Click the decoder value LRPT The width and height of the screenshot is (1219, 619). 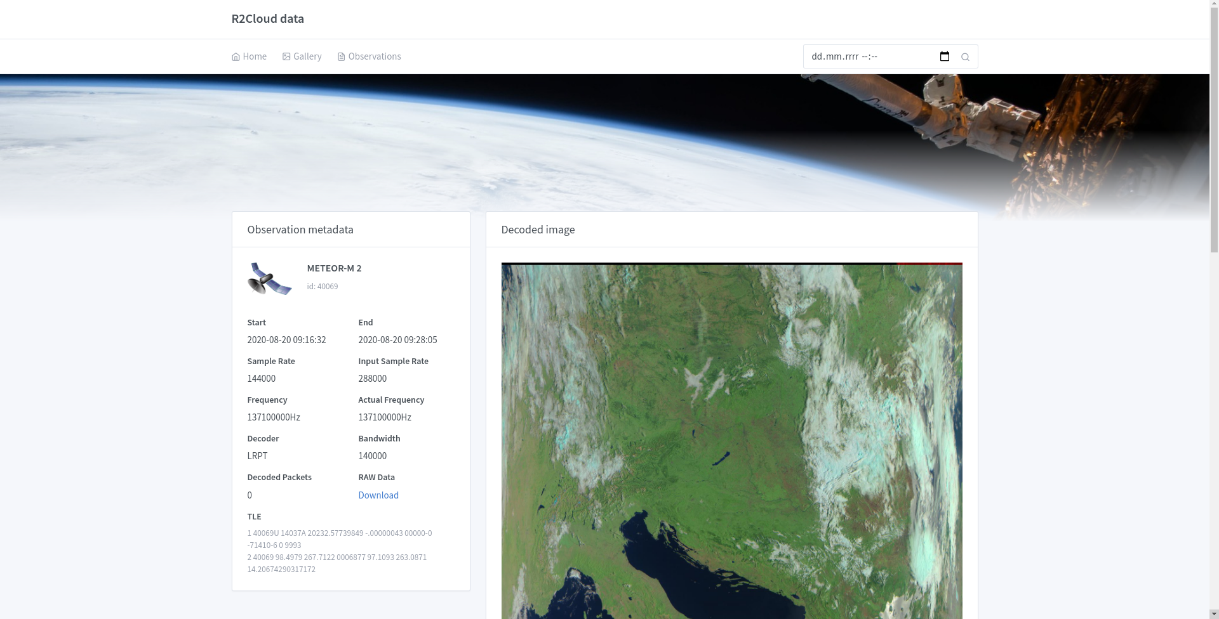point(257,456)
